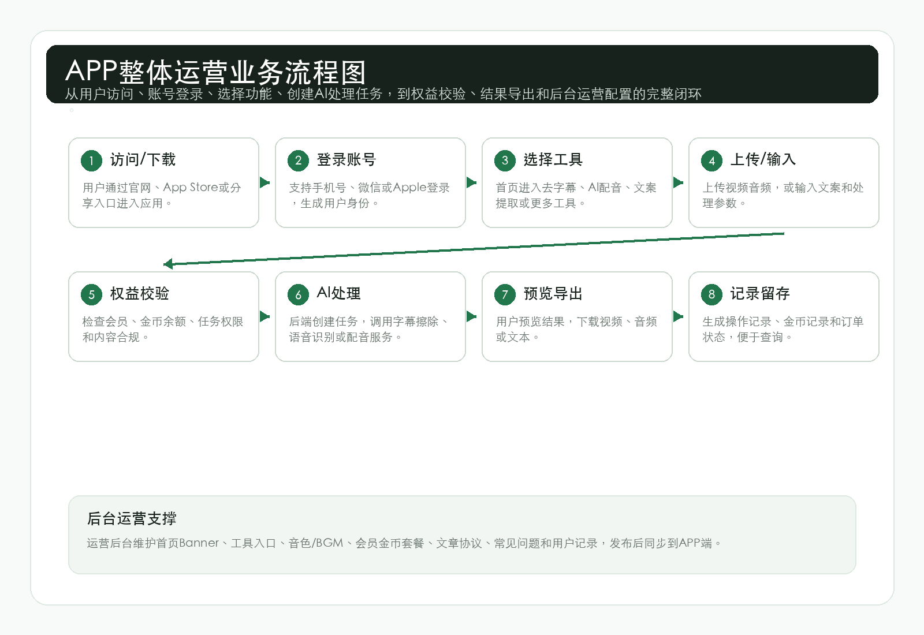
Task: Click description 支持手机号、微信或Apple登录
Action: pyautogui.click(x=369, y=195)
